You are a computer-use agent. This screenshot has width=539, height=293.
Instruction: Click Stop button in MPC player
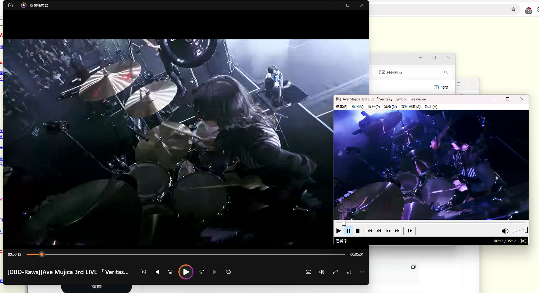(x=358, y=231)
